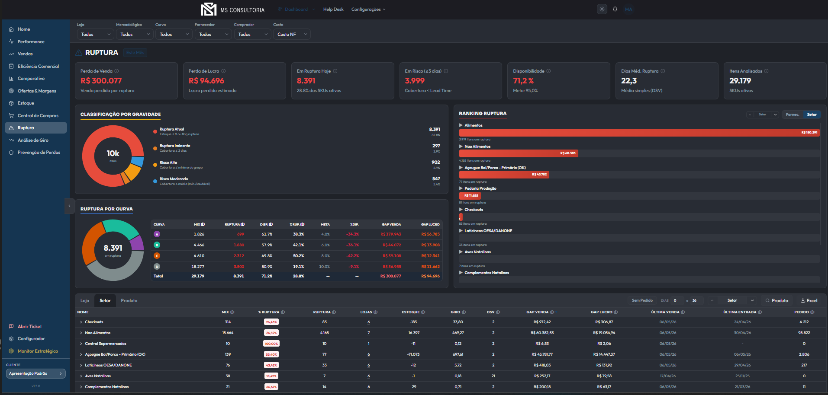Screen dimensions: 828x395
Task: Click the Excel download icon
Action: click(803, 300)
